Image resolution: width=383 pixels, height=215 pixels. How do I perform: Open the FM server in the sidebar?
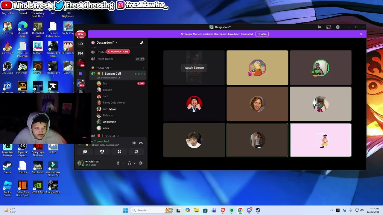coord(80,53)
